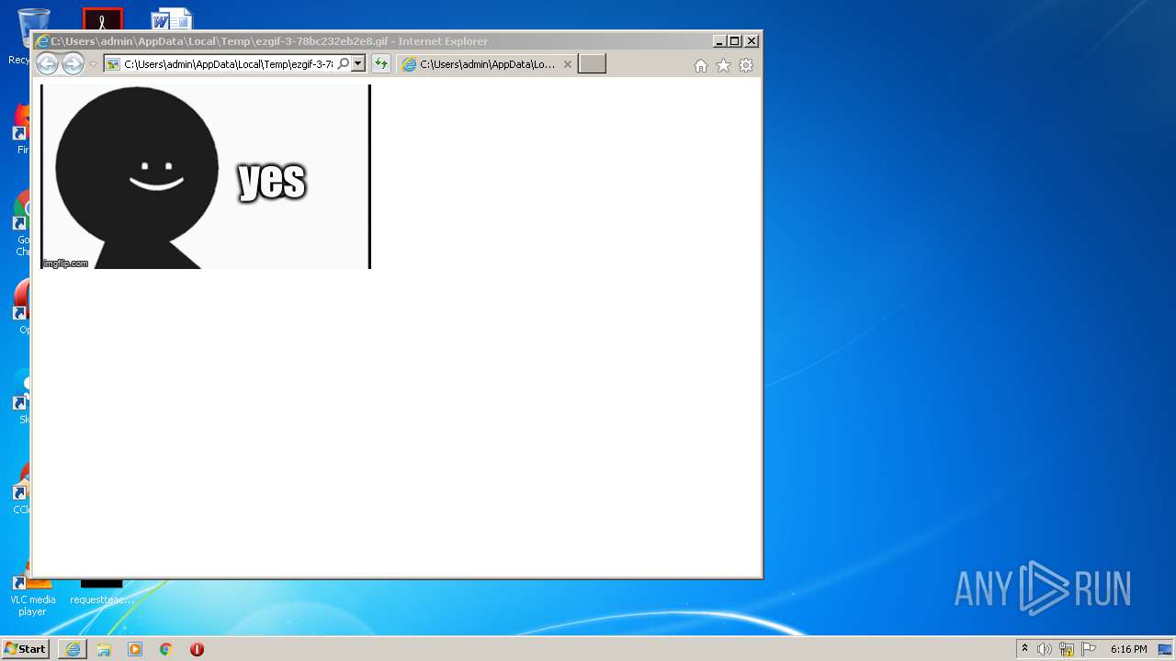Image resolution: width=1176 pixels, height=661 pixels.
Task: Click the Show desktop button beside the clock
Action: tap(1166, 649)
